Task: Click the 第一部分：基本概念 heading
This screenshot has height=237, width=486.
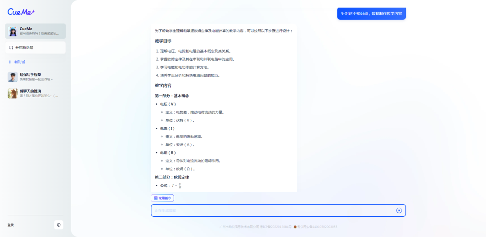Action: [172, 96]
